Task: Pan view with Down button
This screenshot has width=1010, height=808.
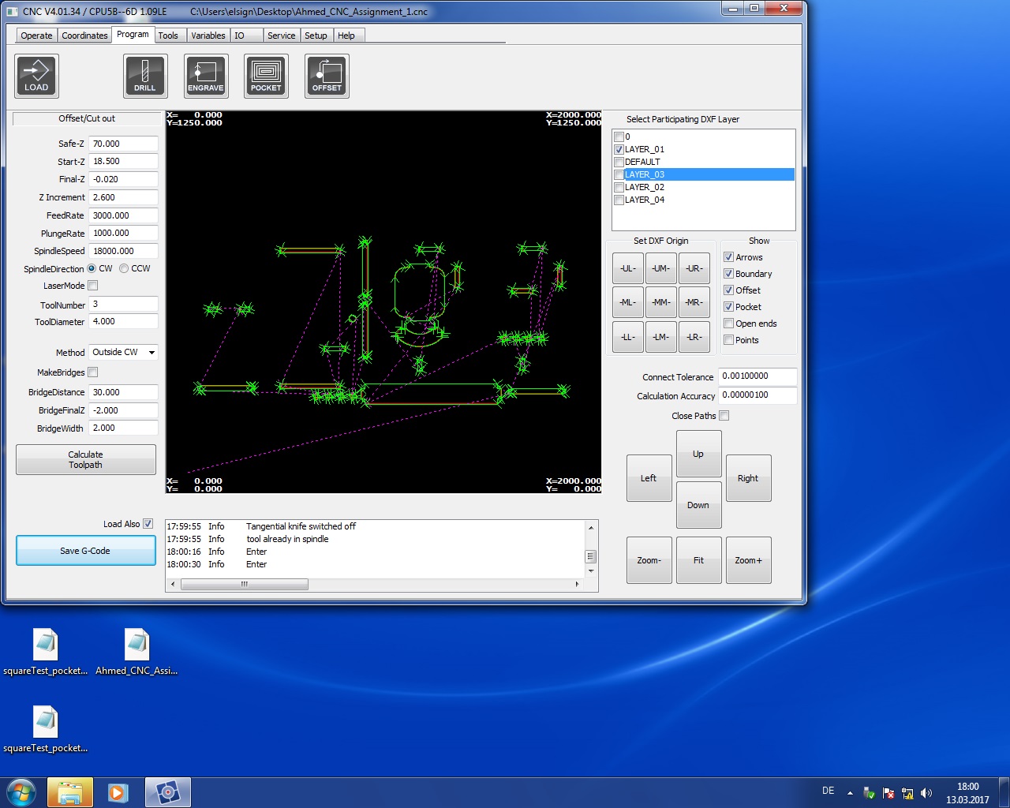Action: 698,505
